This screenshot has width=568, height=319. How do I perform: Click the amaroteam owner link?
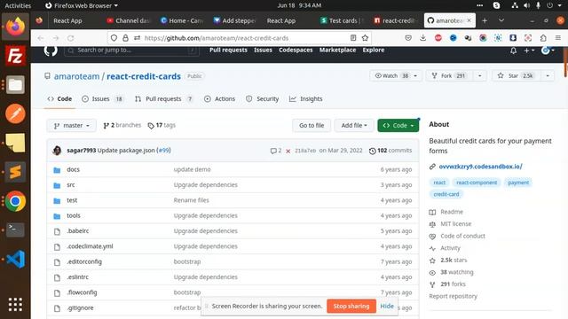(x=76, y=76)
